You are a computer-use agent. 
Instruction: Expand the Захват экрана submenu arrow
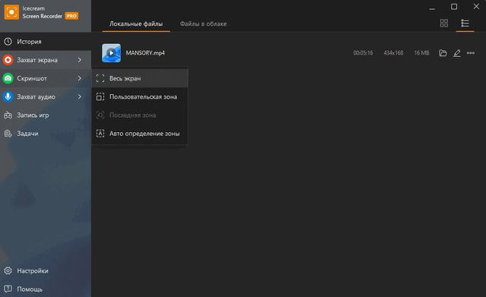[x=80, y=60]
